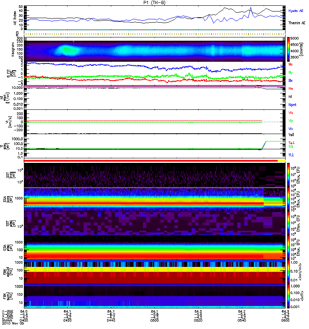
Task: Click the 3500 color bar tick
Action: tap(294, 57)
